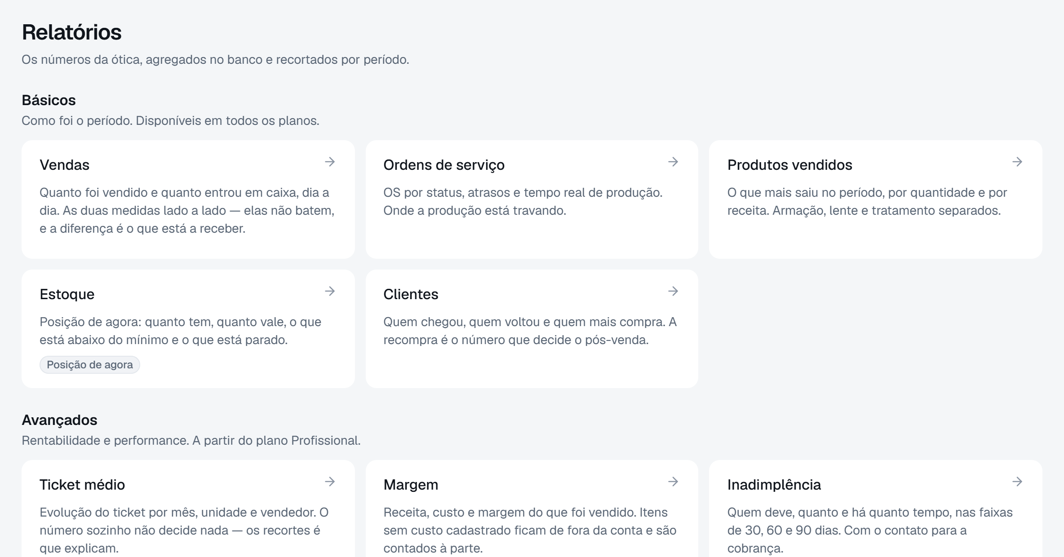Click the description 'O que mais saiu no período'
The height and width of the screenshot is (557, 1064).
tap(867, 202)
